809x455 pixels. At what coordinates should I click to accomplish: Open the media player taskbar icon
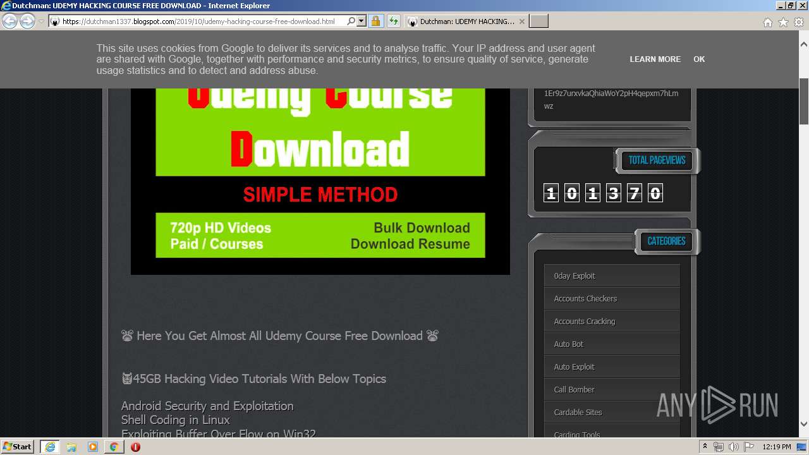pos(93,446)
